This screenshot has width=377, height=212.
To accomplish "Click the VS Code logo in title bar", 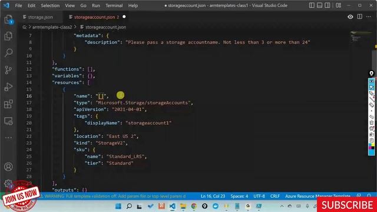I will coord(6,5).
